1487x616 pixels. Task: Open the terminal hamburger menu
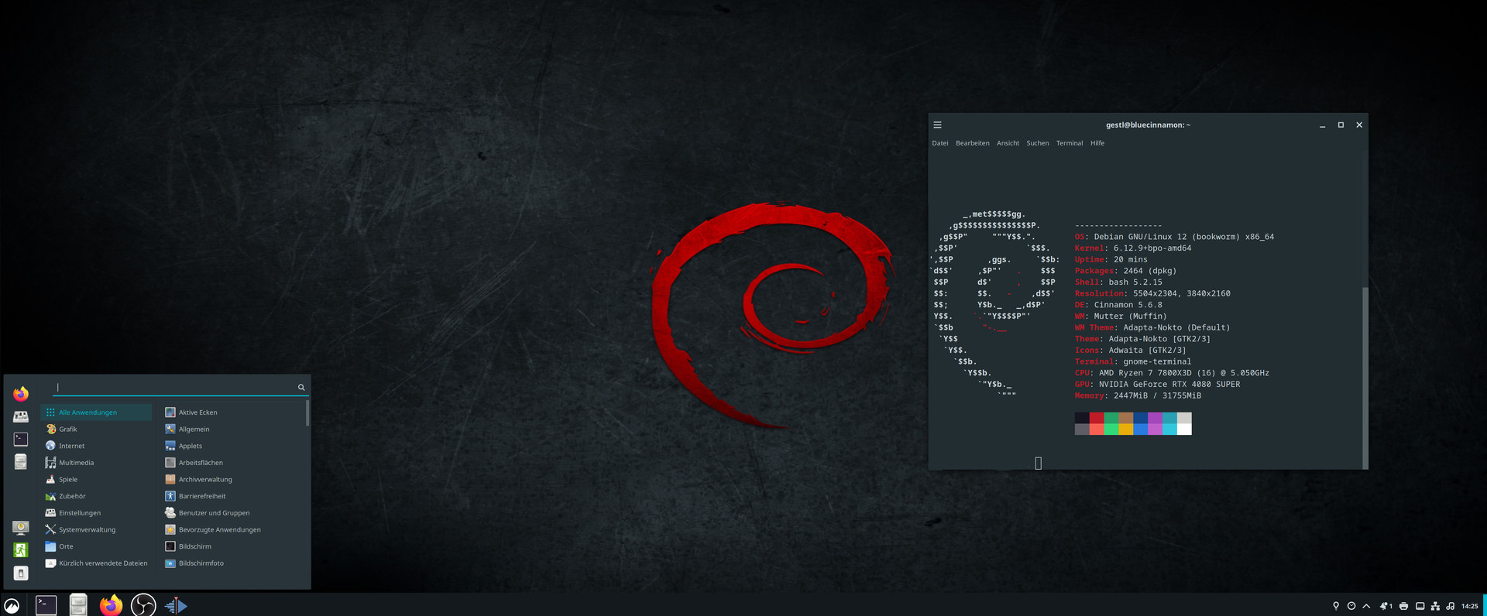coord(937,125)
